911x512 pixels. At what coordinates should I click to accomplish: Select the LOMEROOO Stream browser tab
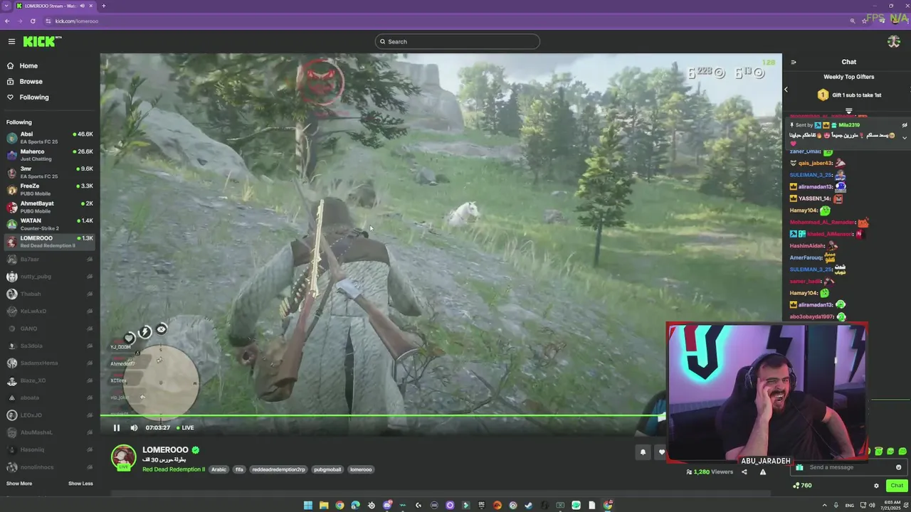point(53,6)
